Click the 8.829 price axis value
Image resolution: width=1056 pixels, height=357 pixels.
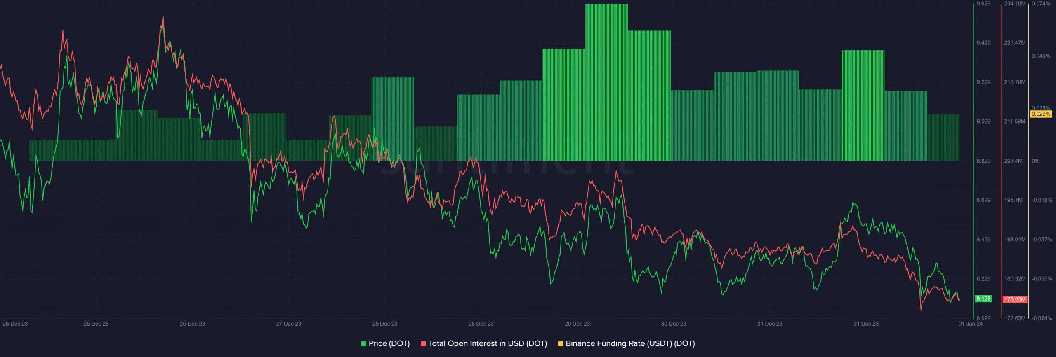[x=983, y=161]
